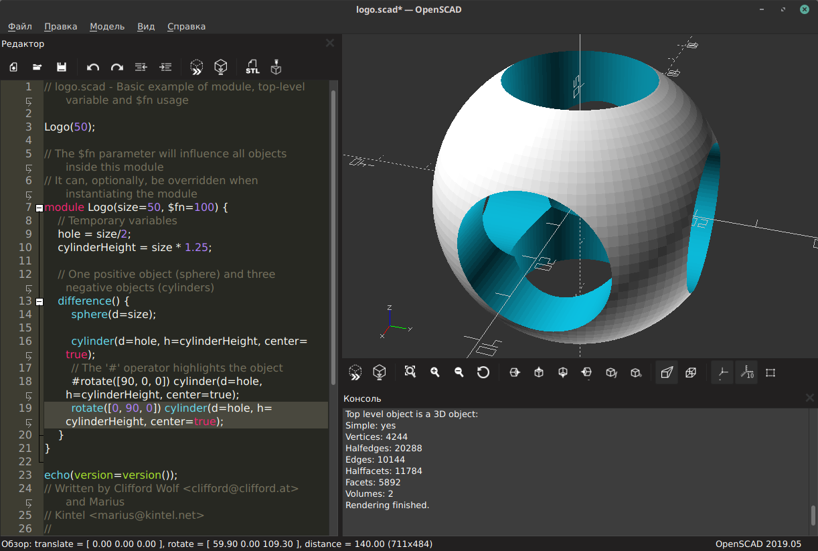Viewport: 818px width, 551px height.
Task: View all with the fit-to-view icon
Action: (410, 372)
